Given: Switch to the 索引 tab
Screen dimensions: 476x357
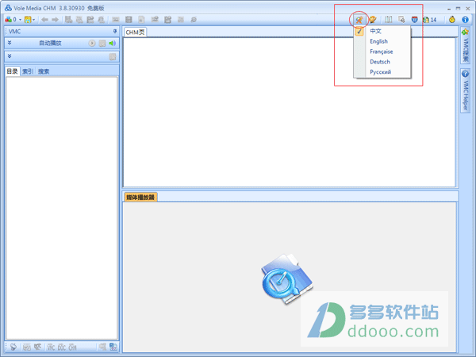Looking at the screenshot, I should 27,71.
